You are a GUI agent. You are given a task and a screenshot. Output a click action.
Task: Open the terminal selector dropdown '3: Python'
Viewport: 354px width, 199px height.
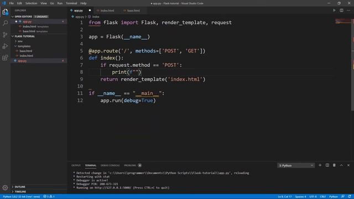pos(296,165)
